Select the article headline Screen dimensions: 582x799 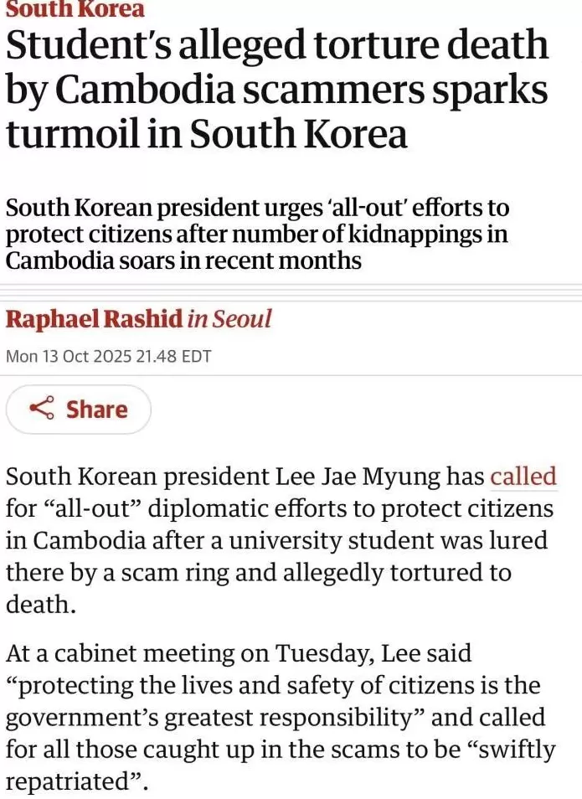pos(276,88)
